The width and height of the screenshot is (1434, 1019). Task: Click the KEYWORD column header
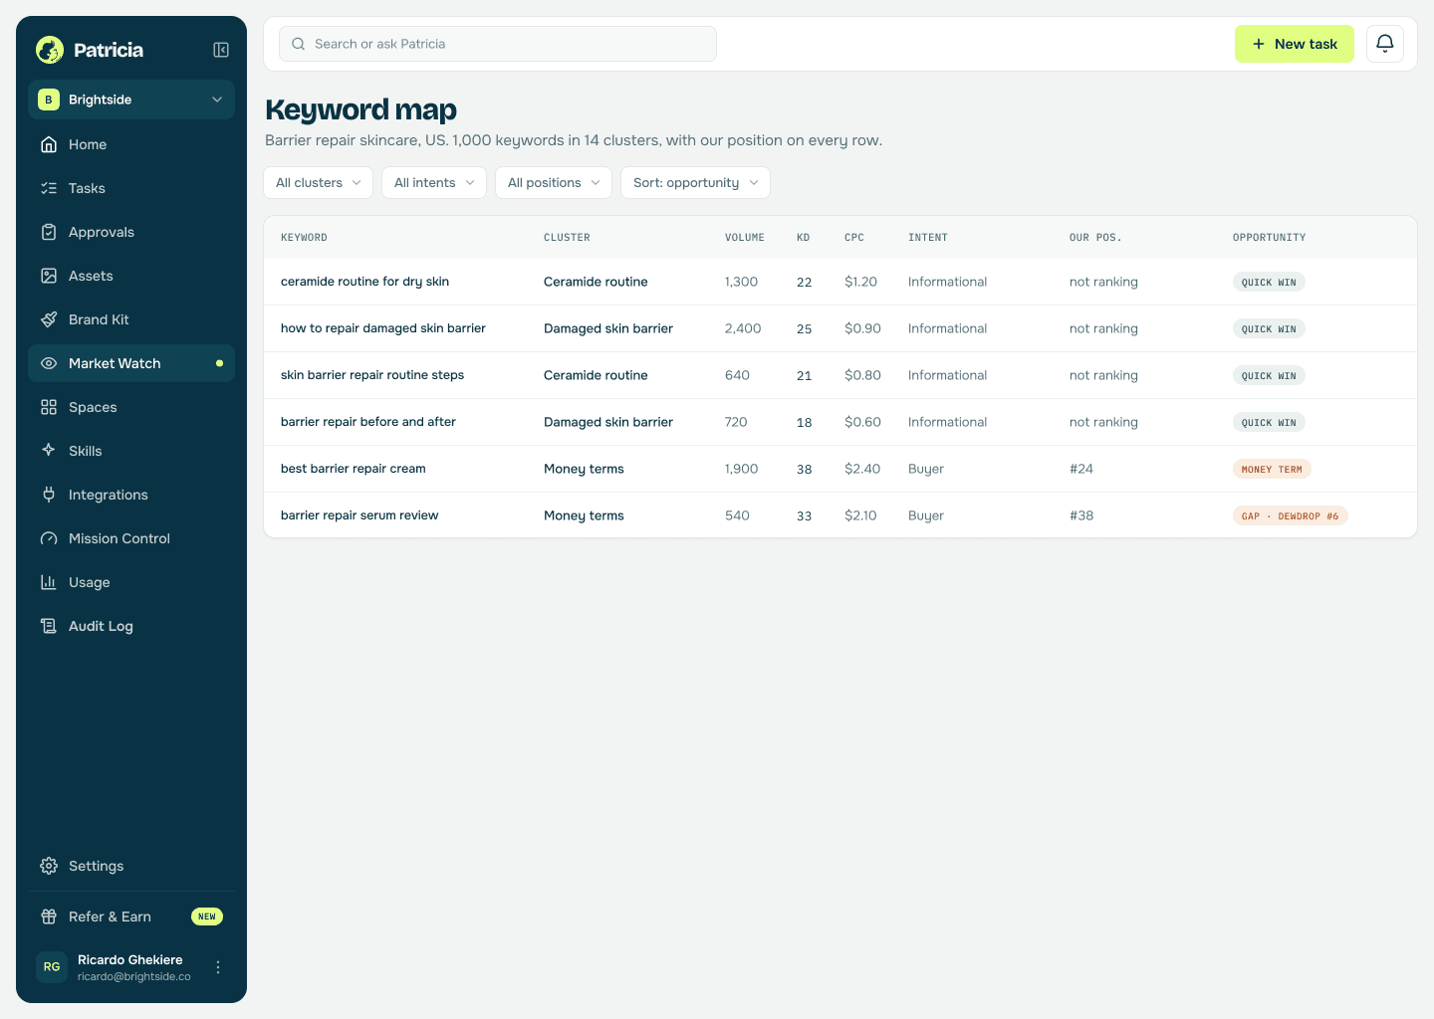click(304, 238)
